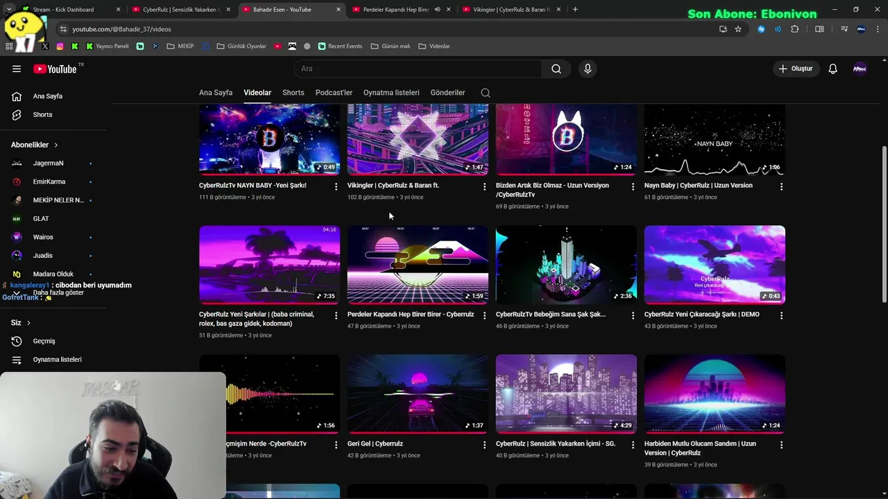
Task: Click the YouTube search input field
Action: (x=418, y=69)
